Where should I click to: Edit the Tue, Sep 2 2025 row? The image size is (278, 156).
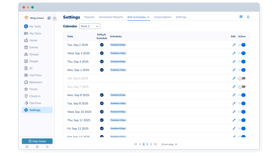click(234, 45)
